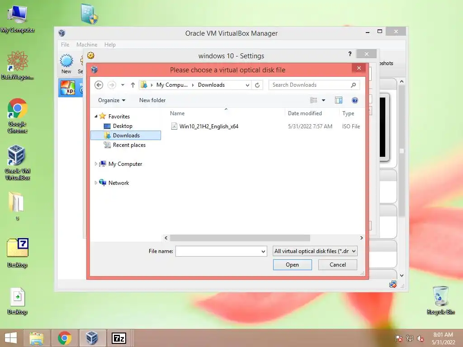Expand the My Computer tree node
Viewport: 463px width, 347px height.
pos(96,164)
